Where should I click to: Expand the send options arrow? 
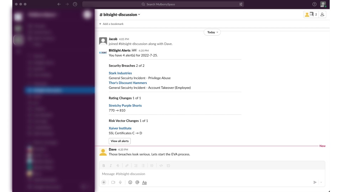[x=321, y=182]
